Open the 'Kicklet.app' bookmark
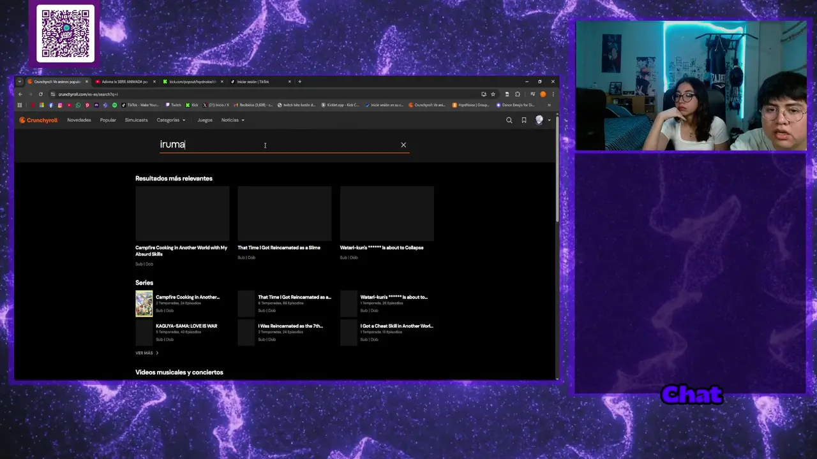 (340, 105)
